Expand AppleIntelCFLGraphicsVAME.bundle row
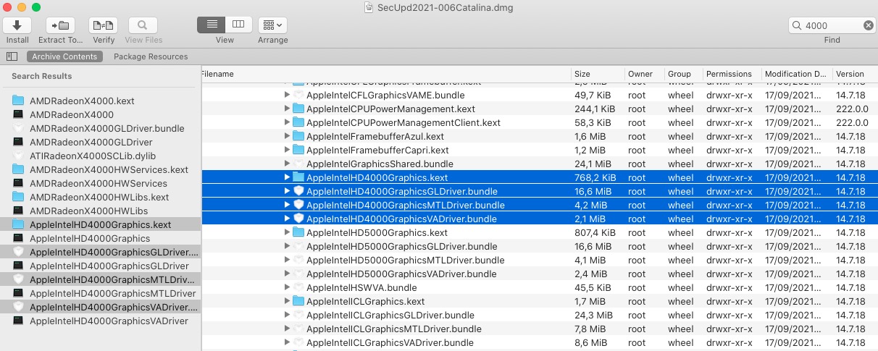878x351 pixels. (x=287, y=95)
